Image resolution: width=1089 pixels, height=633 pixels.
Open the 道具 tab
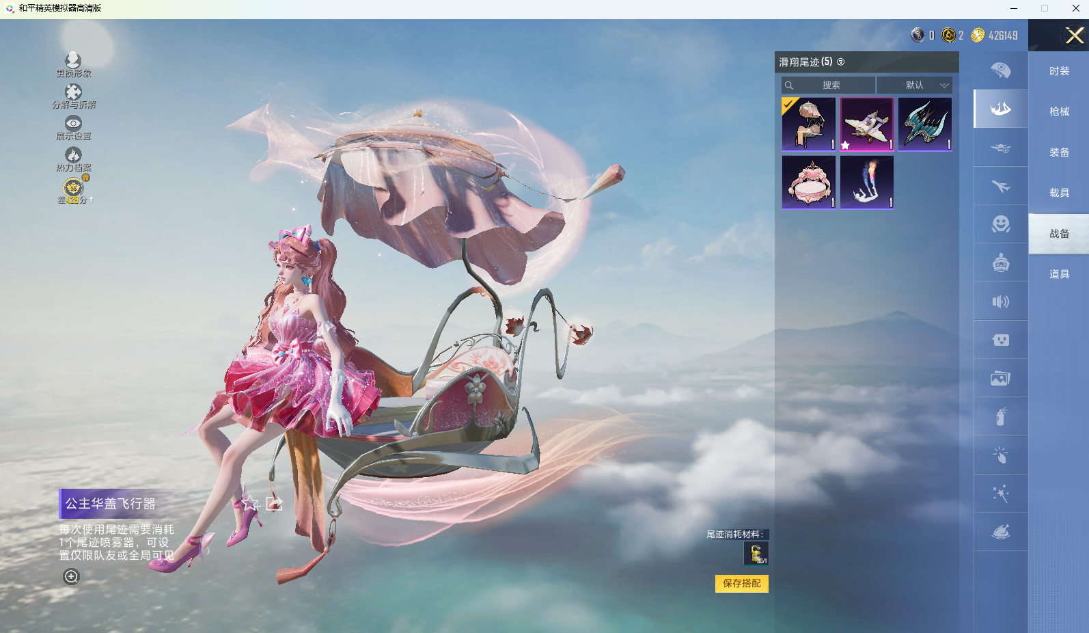(x=1059, y=274)
